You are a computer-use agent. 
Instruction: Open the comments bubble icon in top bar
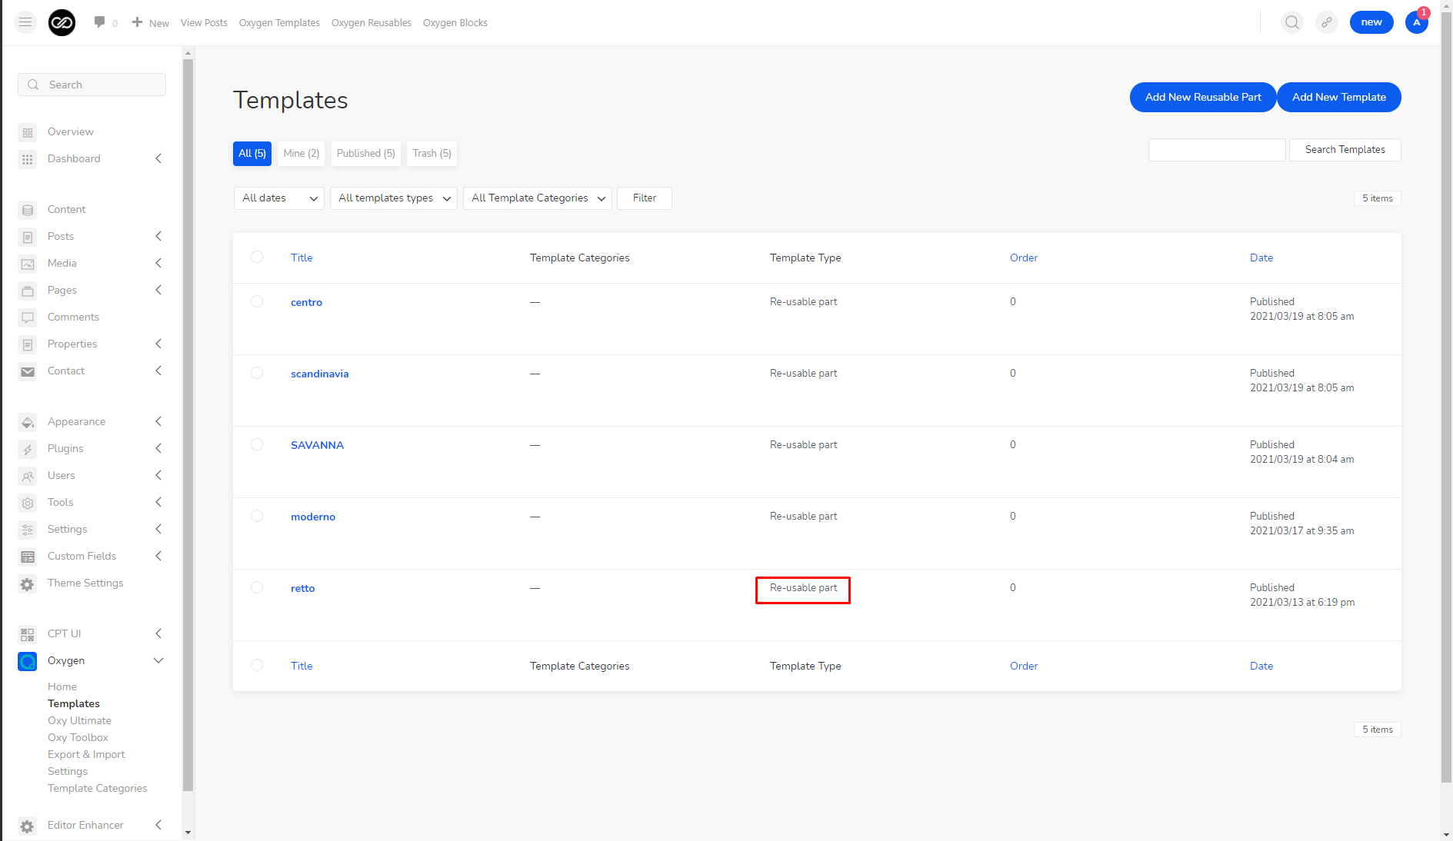click(99, 22)
